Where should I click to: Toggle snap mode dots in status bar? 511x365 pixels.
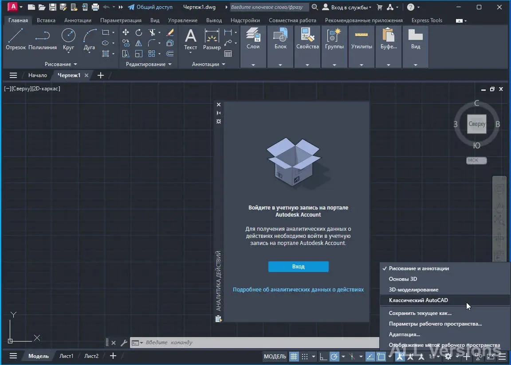click(304, 357)
